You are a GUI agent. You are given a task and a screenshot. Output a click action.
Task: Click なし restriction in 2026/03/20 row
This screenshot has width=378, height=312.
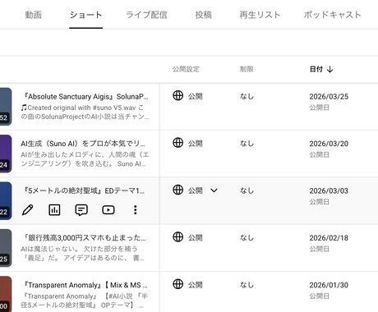point(247,144)
